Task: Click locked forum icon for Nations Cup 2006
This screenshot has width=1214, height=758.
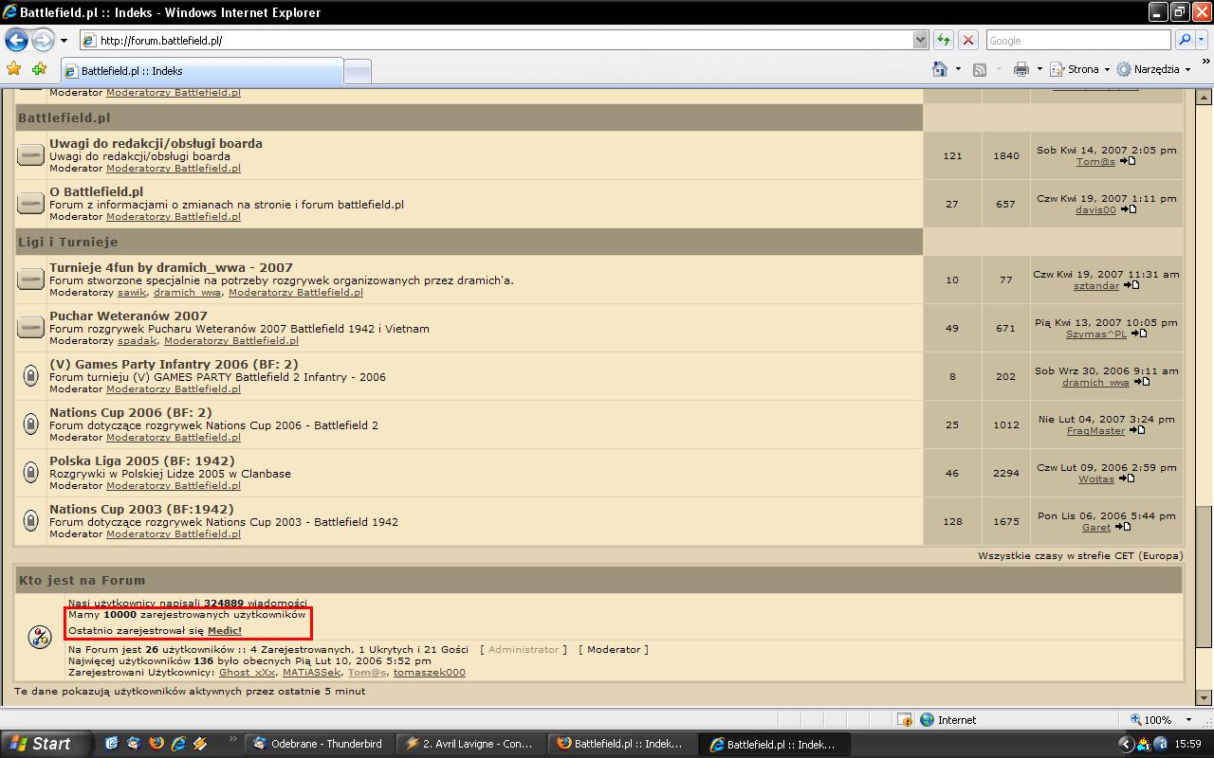Action: point(30,424)
